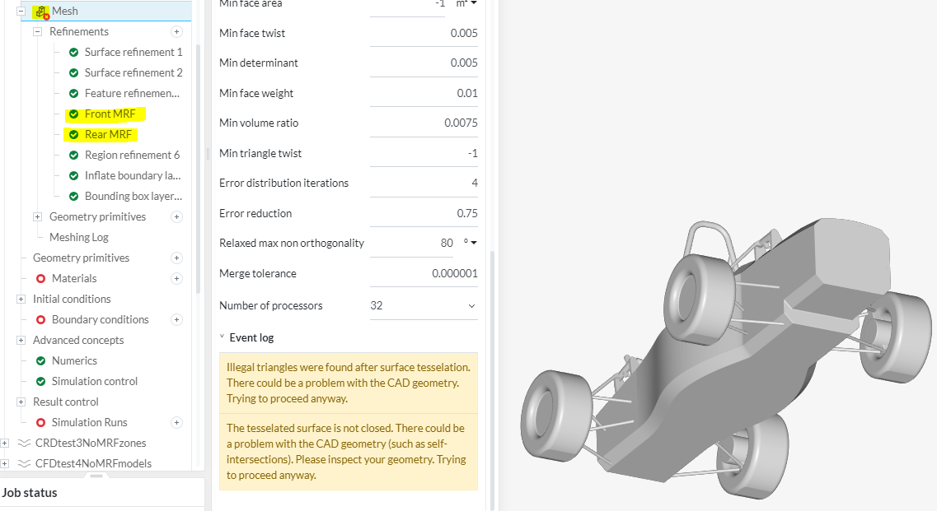Create a new simulation run via plus icon

pyautogui.click(x=176, y=423)
